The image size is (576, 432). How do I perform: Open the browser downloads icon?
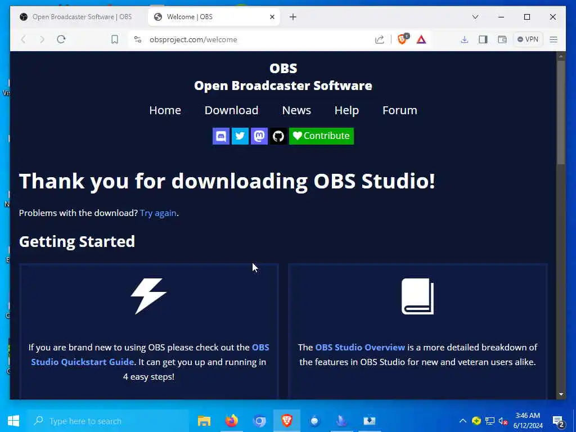(464, 39)
